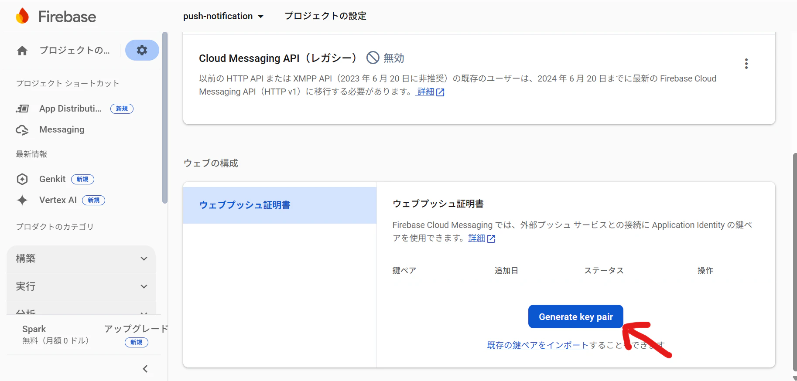Image resolution: width=797 pixels, height=381 pixels.
Task: Click the 操作 column header
Action: coord(705,270)
